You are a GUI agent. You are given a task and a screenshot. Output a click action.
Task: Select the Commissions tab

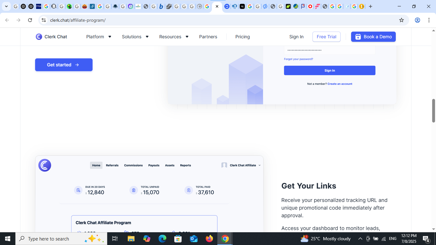133,165
